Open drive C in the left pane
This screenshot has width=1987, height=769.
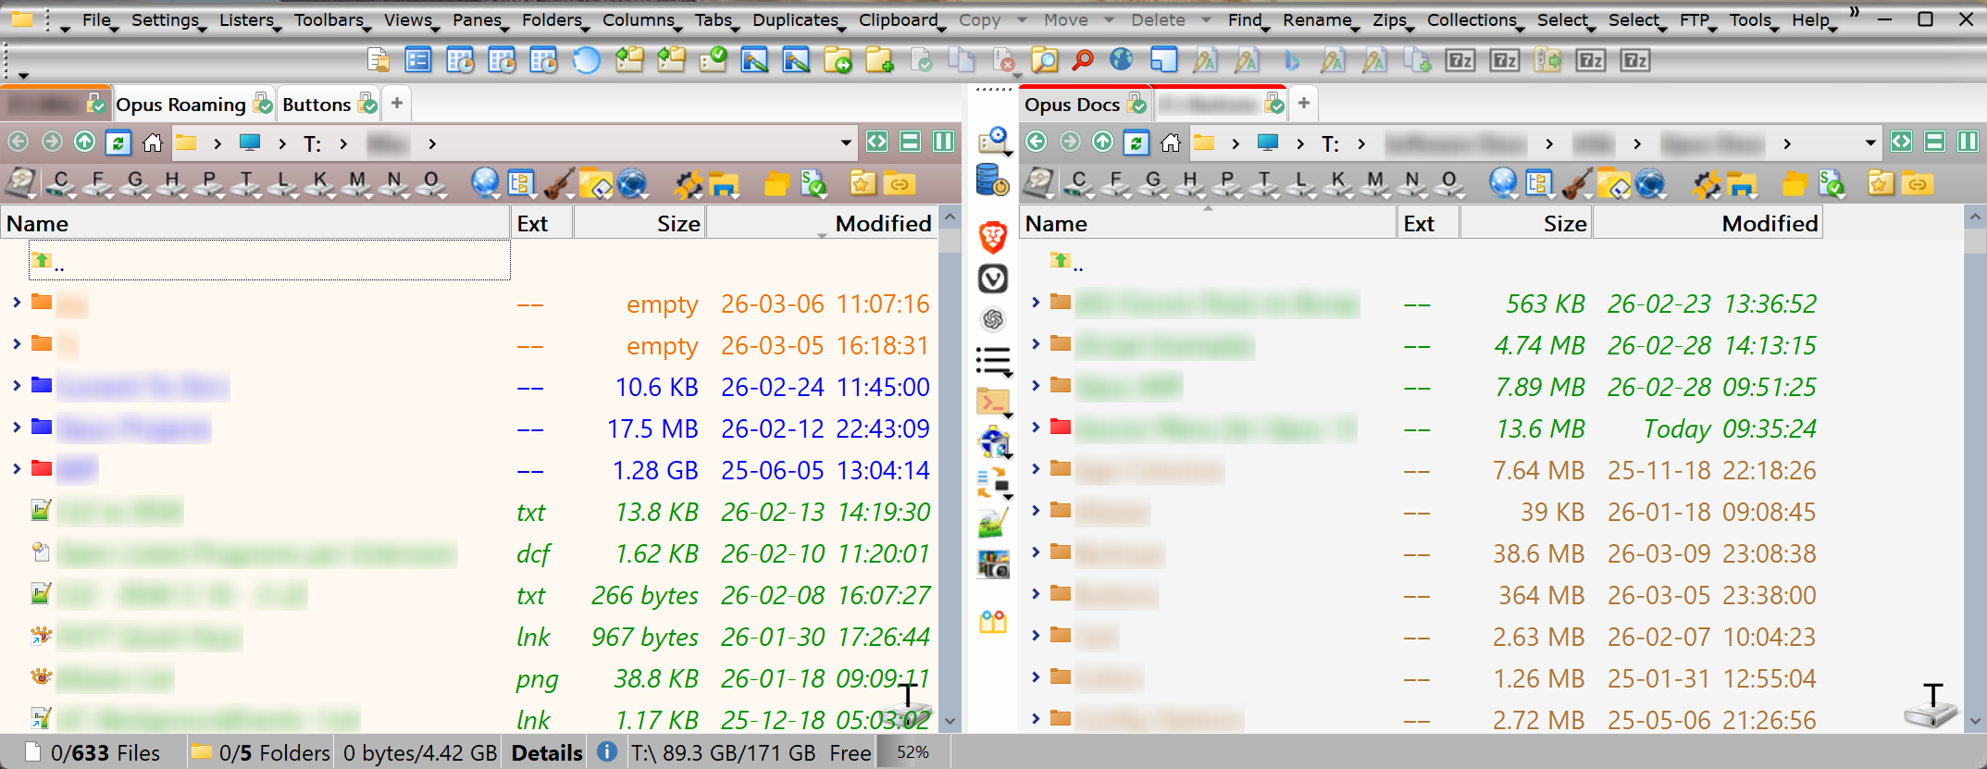tap(61, 183)
